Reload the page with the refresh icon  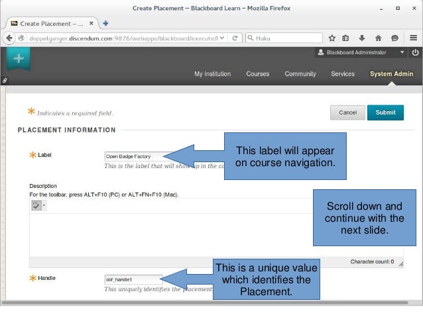(235, 38)
